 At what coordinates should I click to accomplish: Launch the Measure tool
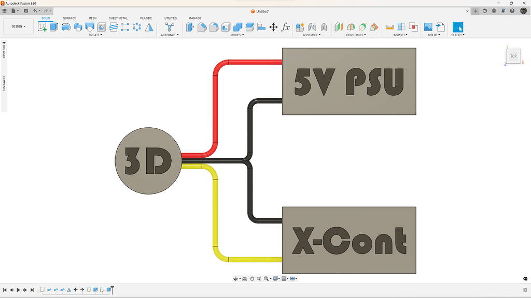click(389, 27)
